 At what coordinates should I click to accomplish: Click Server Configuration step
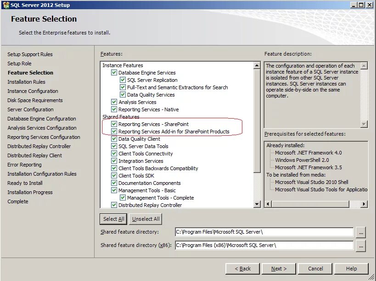(x=30, y=109)
